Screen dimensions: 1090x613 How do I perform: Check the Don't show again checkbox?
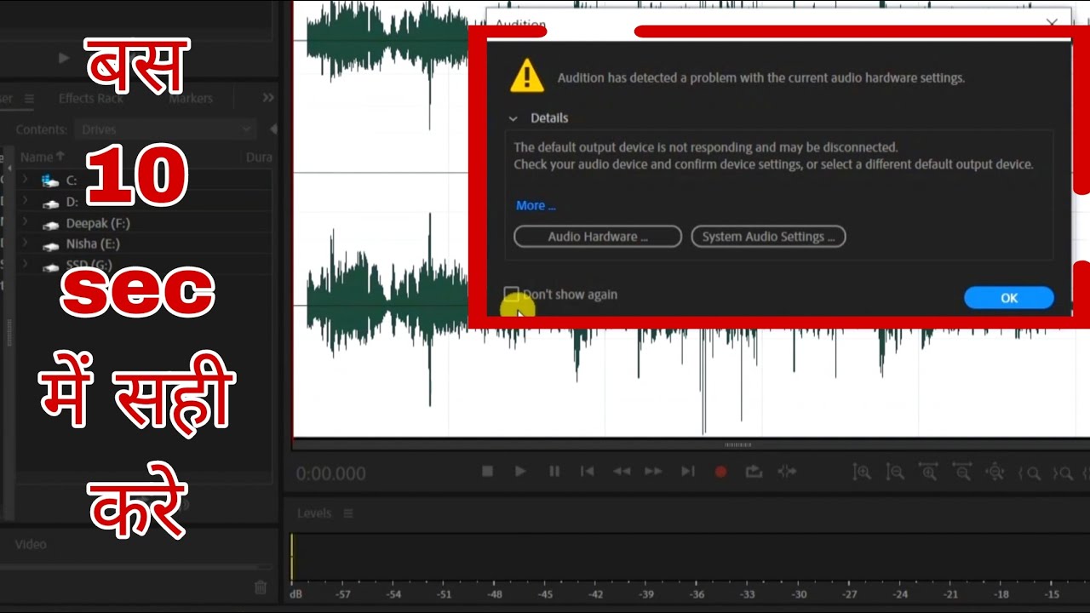coord(511,294)
